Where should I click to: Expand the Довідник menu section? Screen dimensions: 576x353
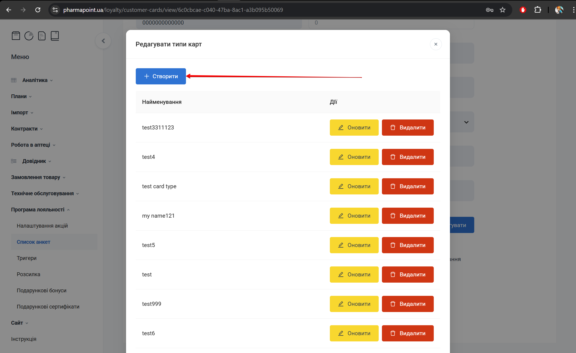[x=34, y=161]
